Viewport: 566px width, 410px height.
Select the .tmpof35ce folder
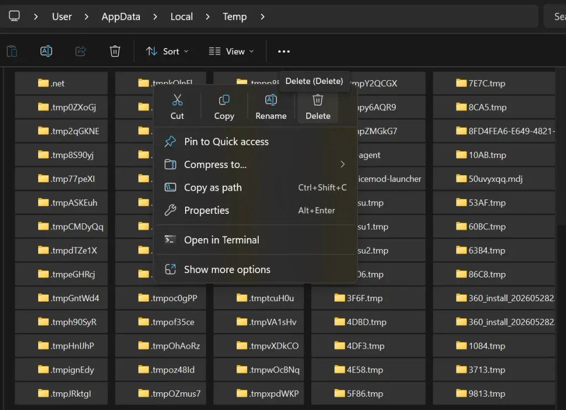pyautogui.click(x=161, y=322)
